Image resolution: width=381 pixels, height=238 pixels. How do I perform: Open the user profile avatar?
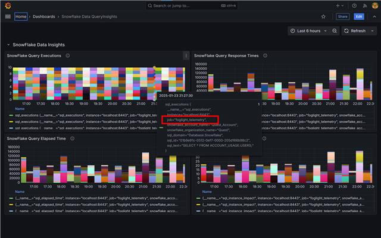pyautogui.click(x=374, y=5)
